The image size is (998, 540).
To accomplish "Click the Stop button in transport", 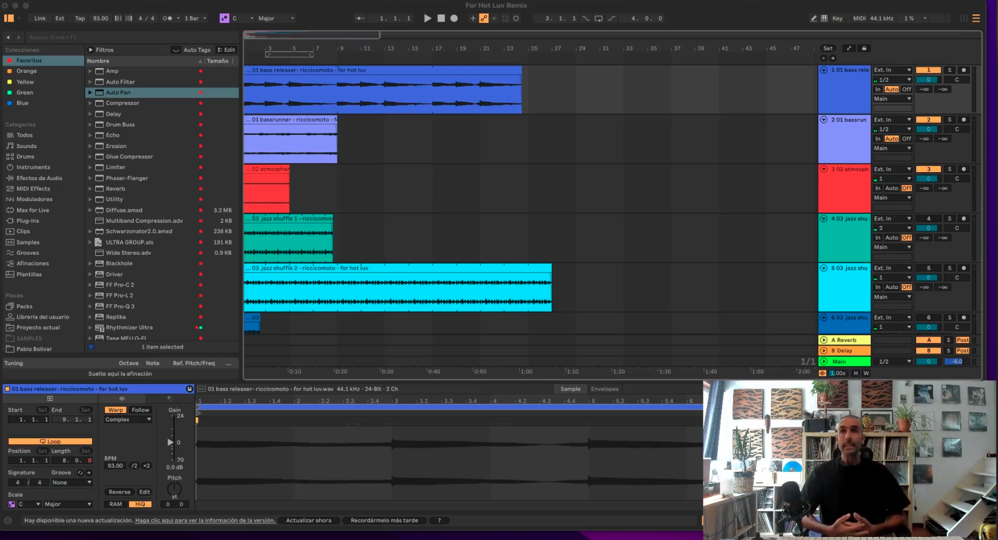I will pyautogui.click(x=441, y=18).
